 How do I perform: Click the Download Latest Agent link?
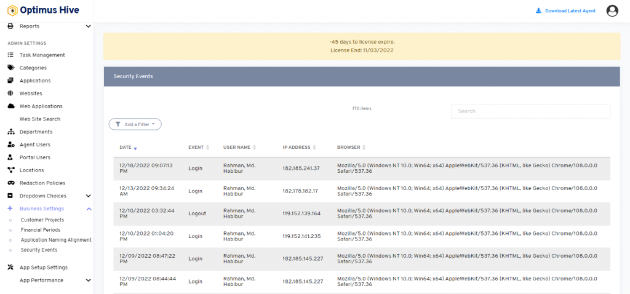click(570, 11)
